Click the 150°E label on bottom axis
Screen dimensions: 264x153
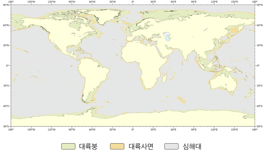coord(234,130)
